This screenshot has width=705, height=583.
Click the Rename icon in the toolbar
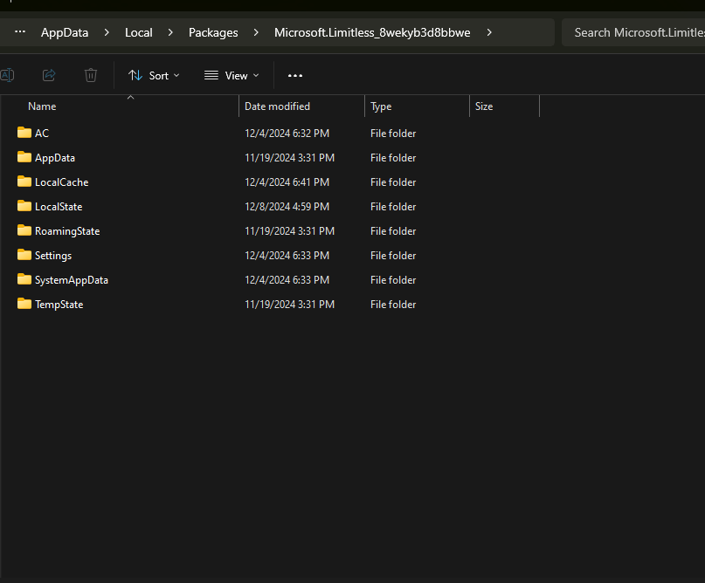pyautogui.click(x=7, y=75)
